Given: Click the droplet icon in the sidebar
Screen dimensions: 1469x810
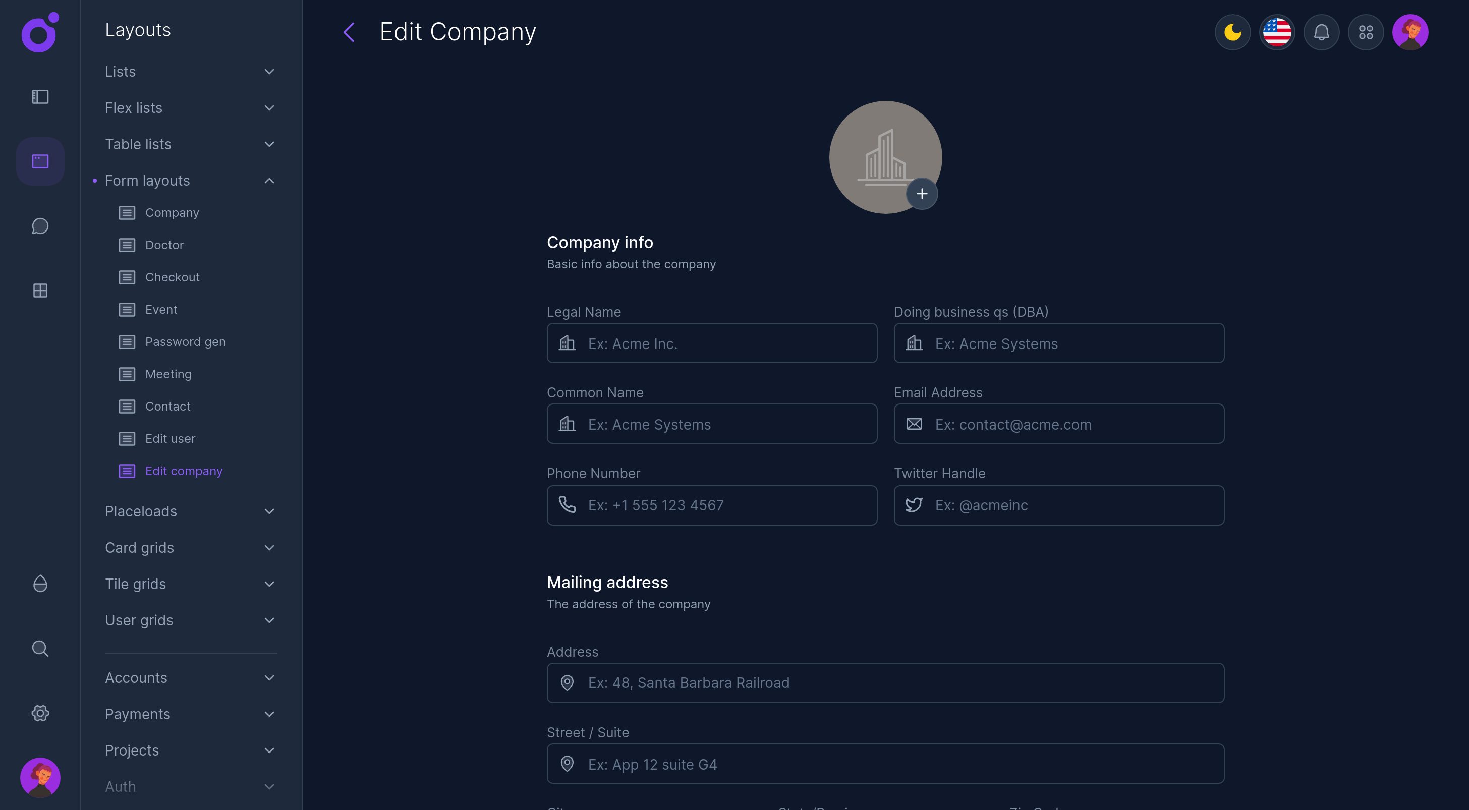Looking at the screenshot, I should [x=40, y=583].
